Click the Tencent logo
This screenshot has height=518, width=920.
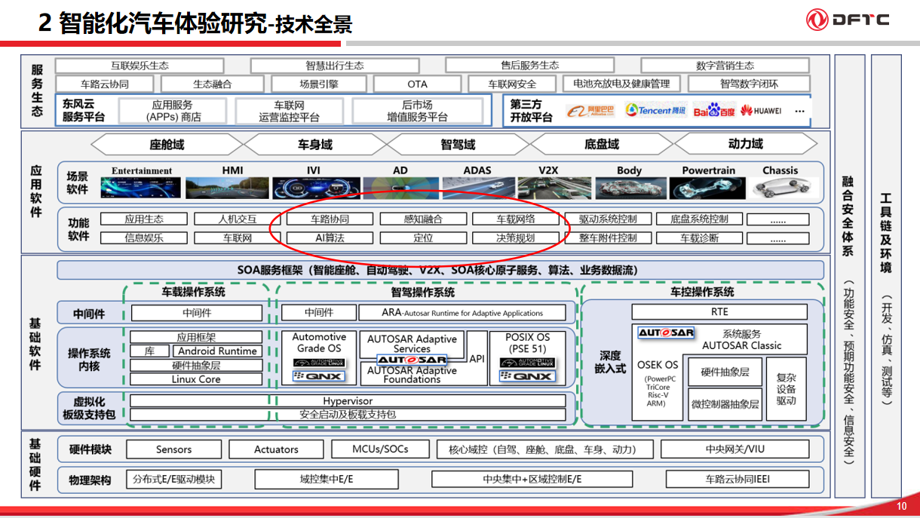tap(656, 110)
